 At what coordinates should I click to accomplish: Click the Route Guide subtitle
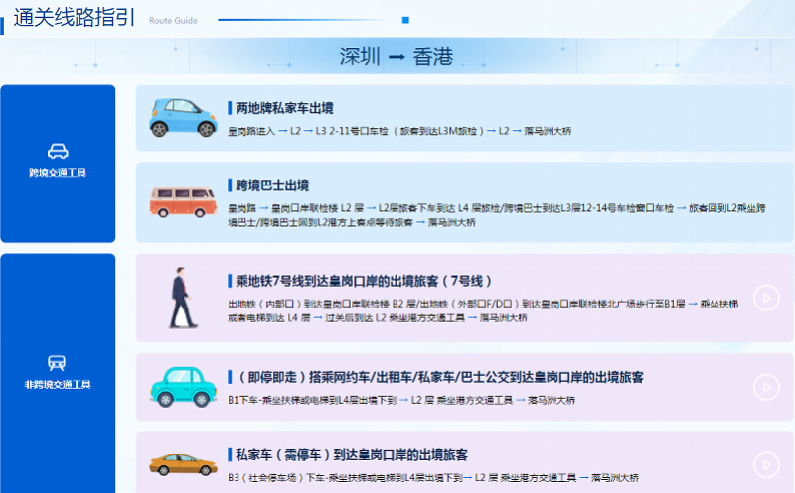point(173,21)
